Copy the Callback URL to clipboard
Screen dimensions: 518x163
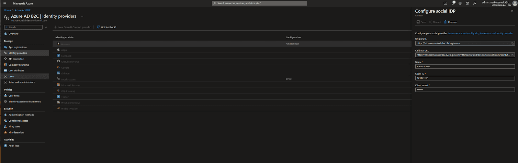coord(512,55)
